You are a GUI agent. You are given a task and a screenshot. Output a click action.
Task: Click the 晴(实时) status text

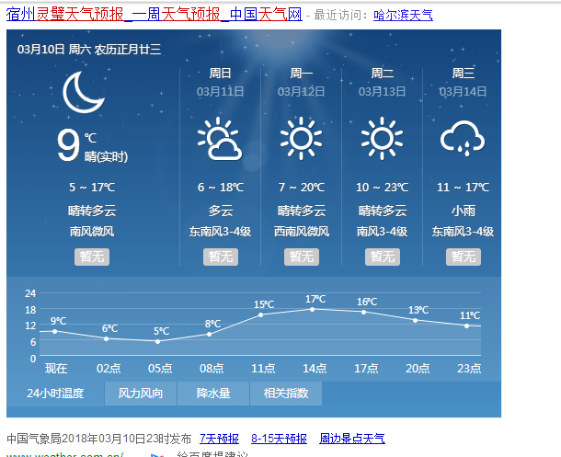(106, 156)
